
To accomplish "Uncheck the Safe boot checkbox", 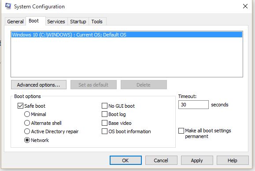I will tap(20, 106).
